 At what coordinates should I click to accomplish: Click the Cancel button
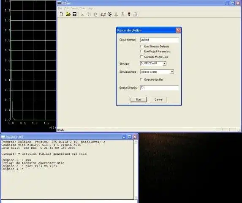coord(158,100)
